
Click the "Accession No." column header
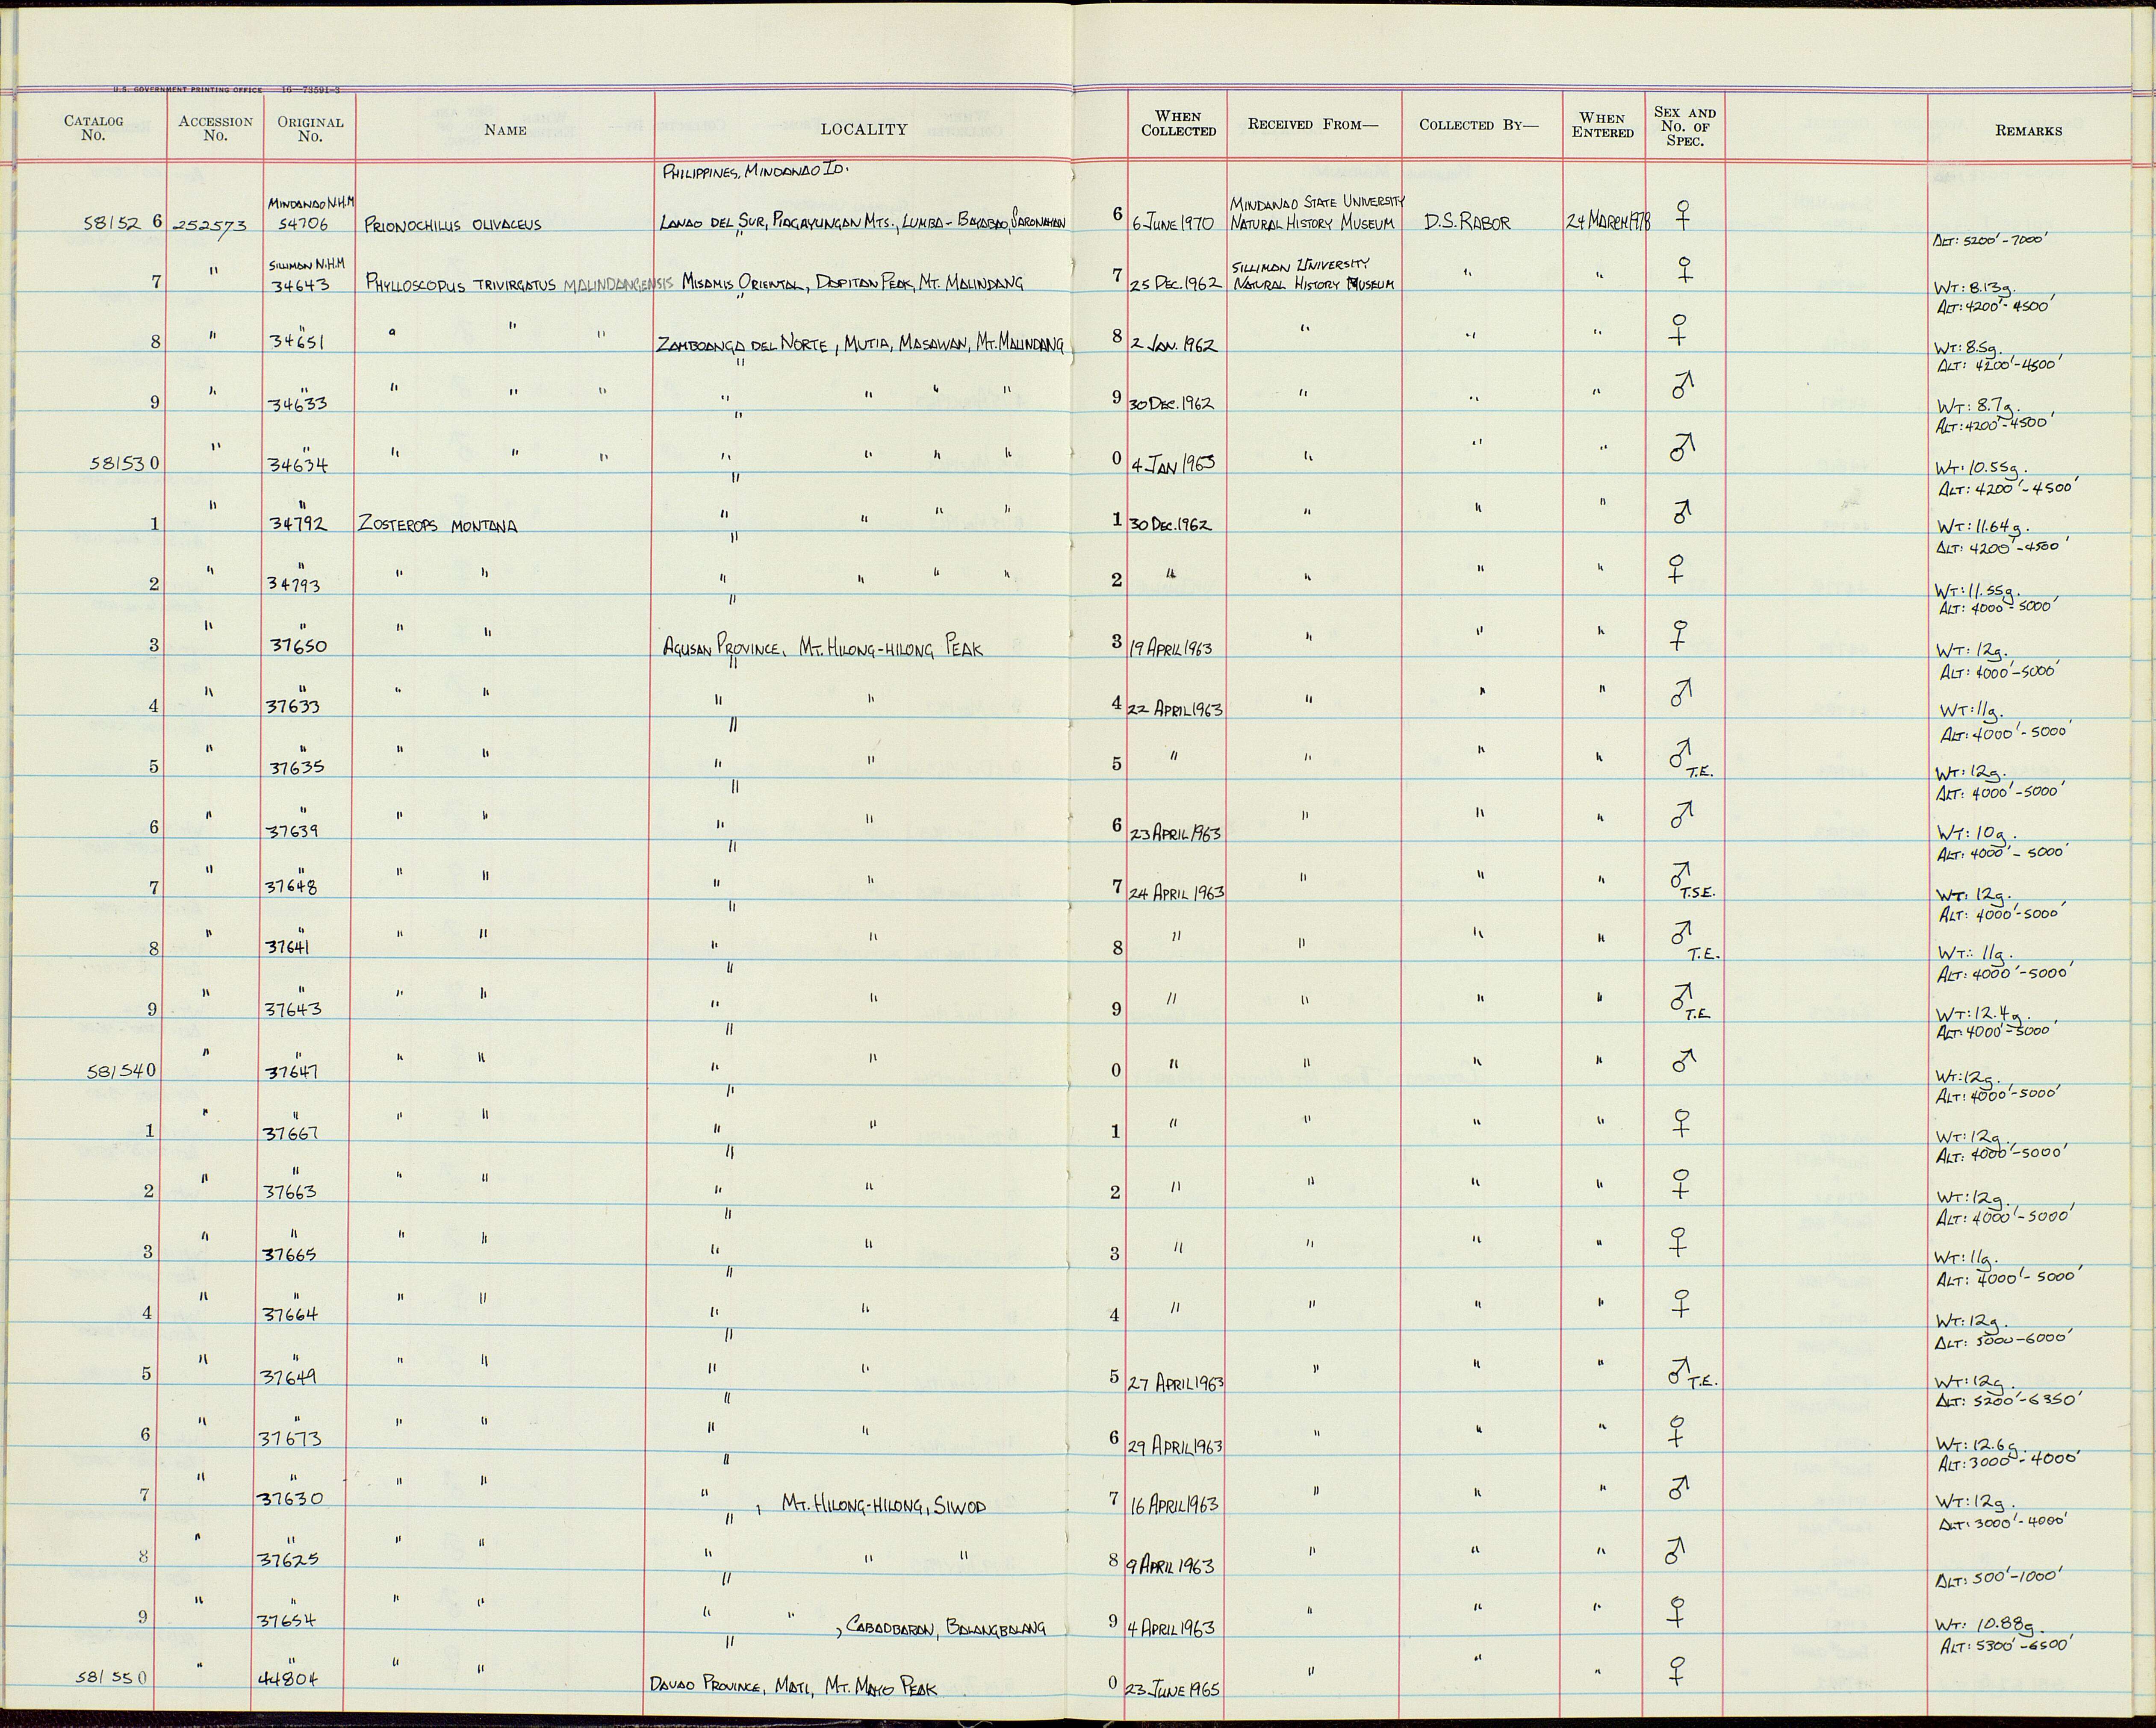click(215, 128)
